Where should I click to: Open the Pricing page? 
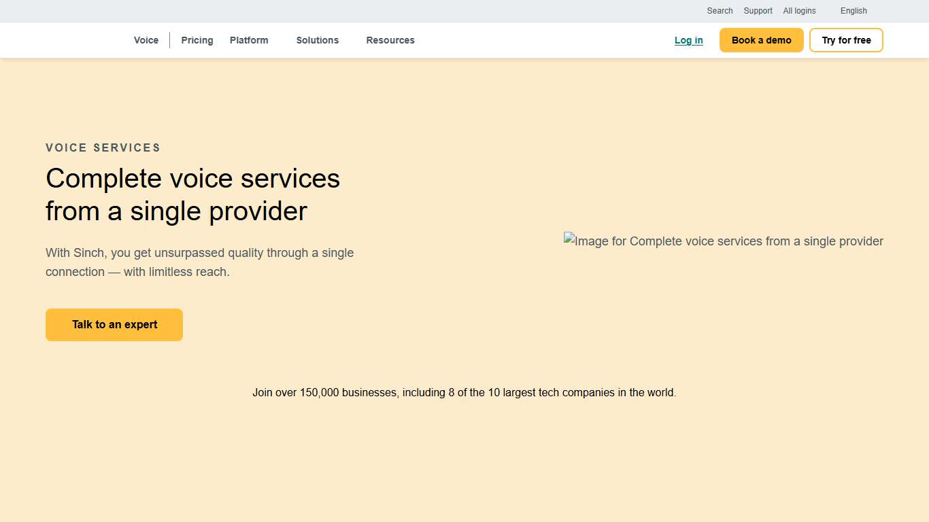197,40
